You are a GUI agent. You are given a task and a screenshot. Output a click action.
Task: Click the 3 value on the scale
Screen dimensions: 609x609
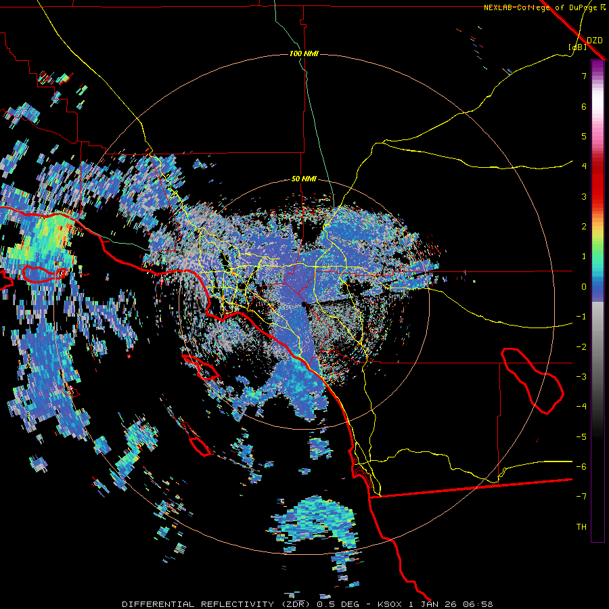(584, 196)
